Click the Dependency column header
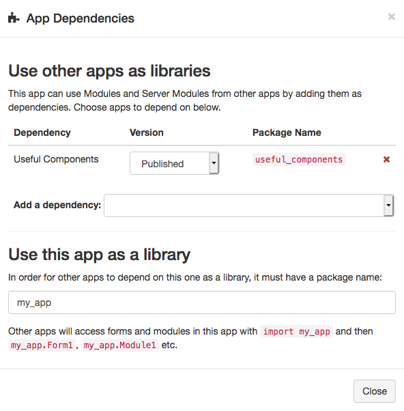The image size is (404, 411). (42, 132)
